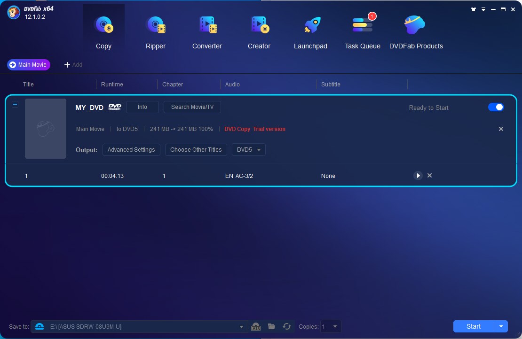
Task: Open DVDFab Products tab
Action: coord(416,31)
